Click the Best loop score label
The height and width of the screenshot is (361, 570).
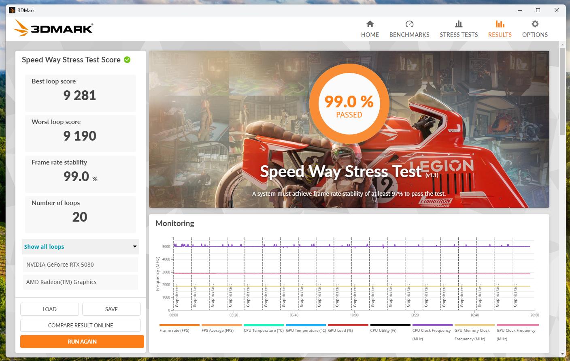tap(54, 81)
